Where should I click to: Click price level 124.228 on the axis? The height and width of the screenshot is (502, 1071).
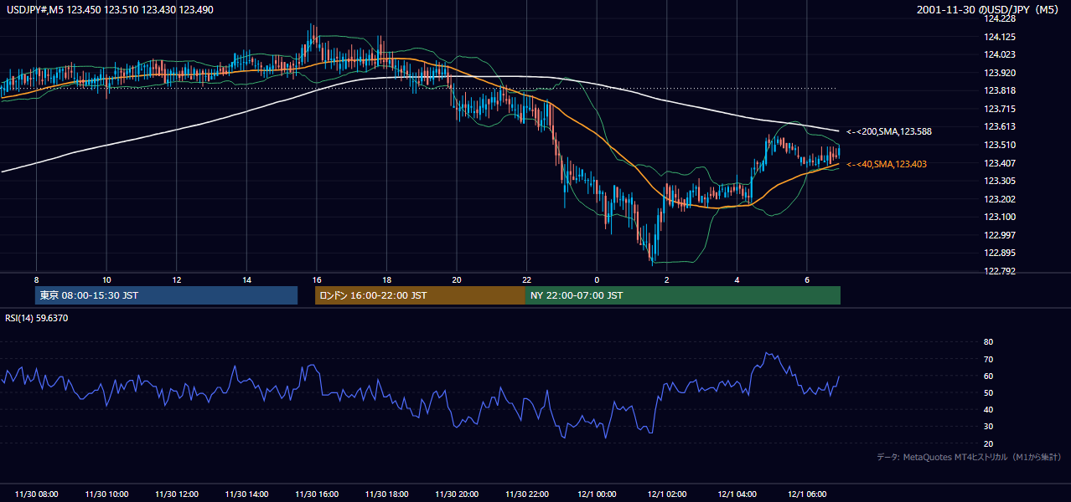pyautogui.click(x=1001, y=18)
